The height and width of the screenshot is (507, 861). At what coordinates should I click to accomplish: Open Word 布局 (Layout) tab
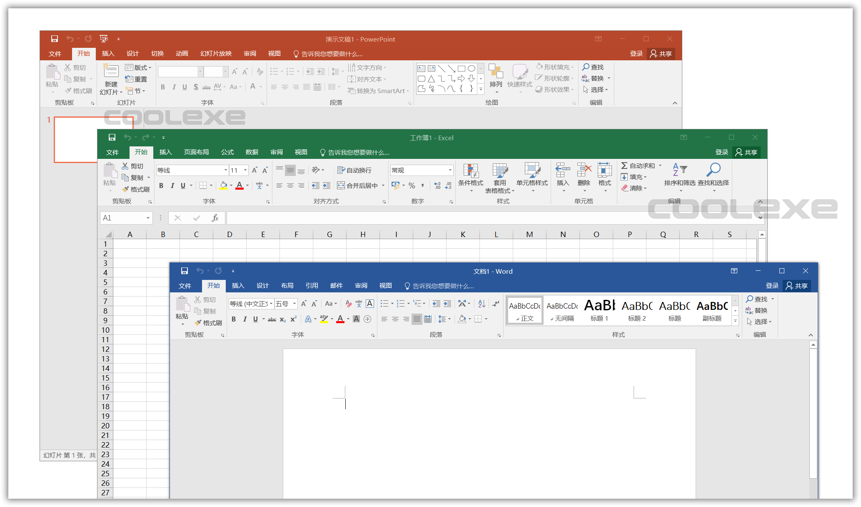[287, 286]
